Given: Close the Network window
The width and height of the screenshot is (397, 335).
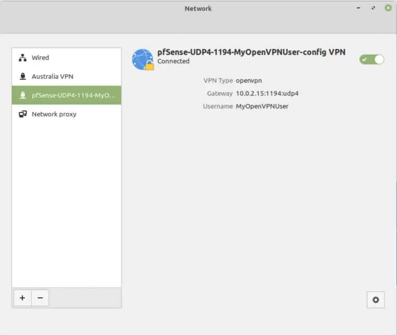Looking at the screenshot, I should [x=388, y=8].
